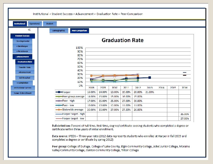This screenshot has height=164, width=213.
Task: Click Peer Comparison in the breadcrumb
Action: tap(132, 14)
